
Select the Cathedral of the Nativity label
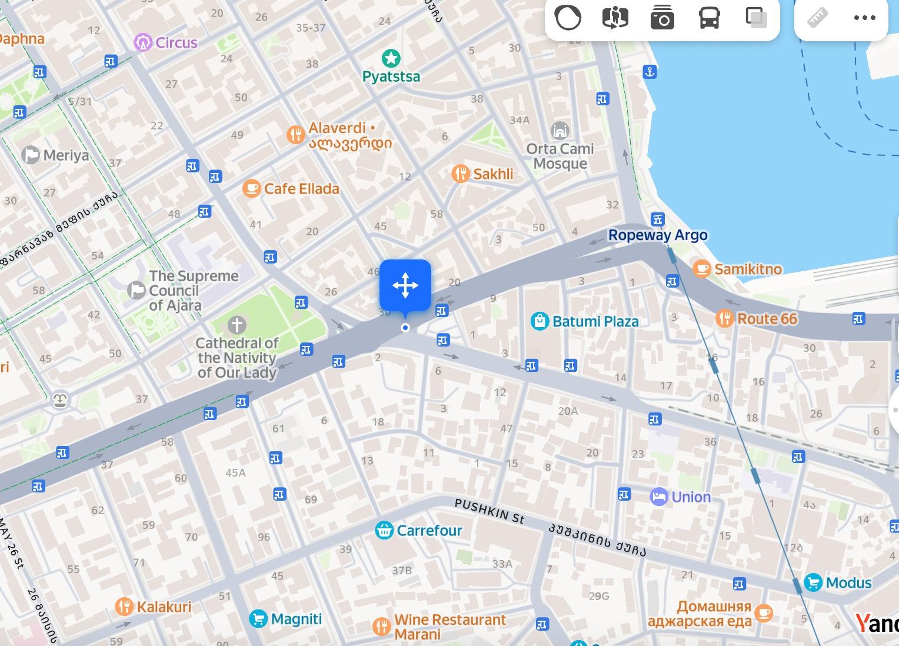237,358
